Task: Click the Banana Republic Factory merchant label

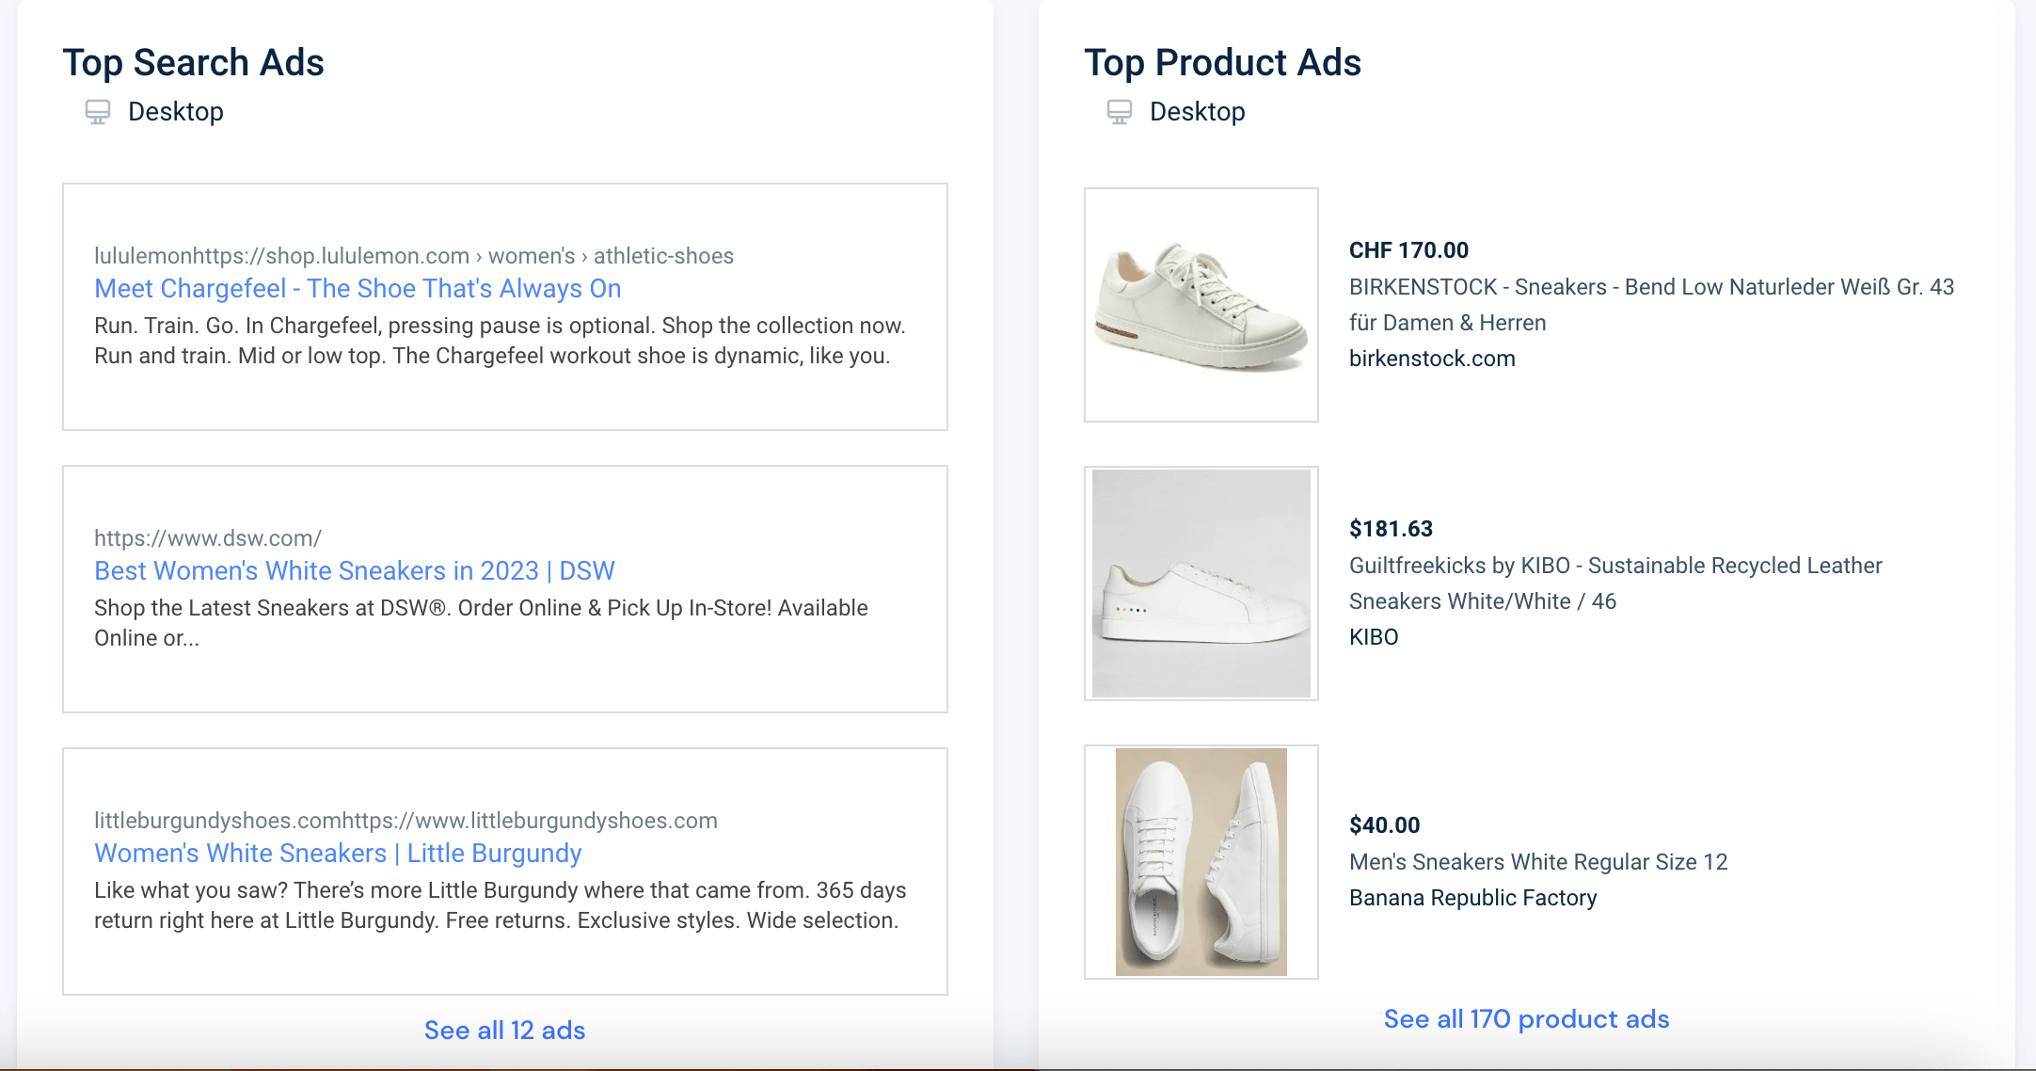Action: click(1473, 898)
